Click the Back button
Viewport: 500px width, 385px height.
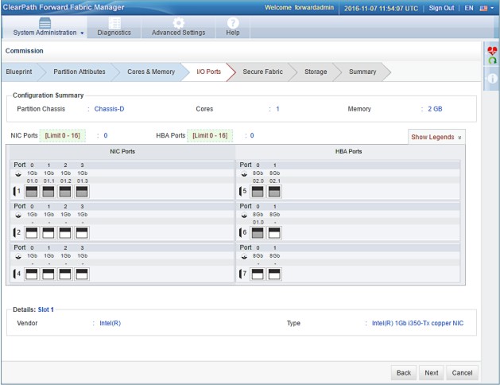(x=404, y=372)
